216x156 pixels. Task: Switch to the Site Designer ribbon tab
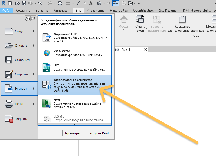click(x=168, y=11)
